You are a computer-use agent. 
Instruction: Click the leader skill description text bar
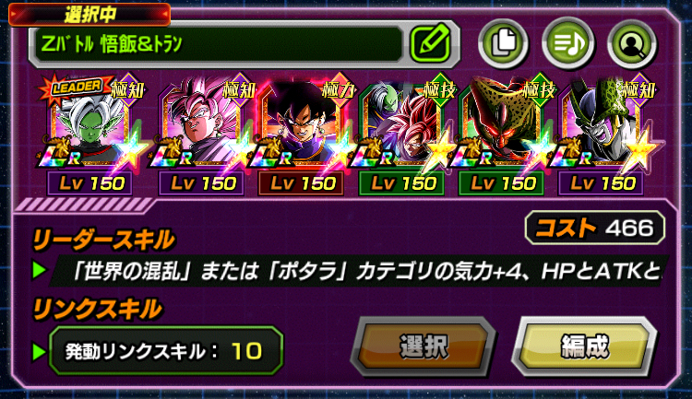coord(360,270)
